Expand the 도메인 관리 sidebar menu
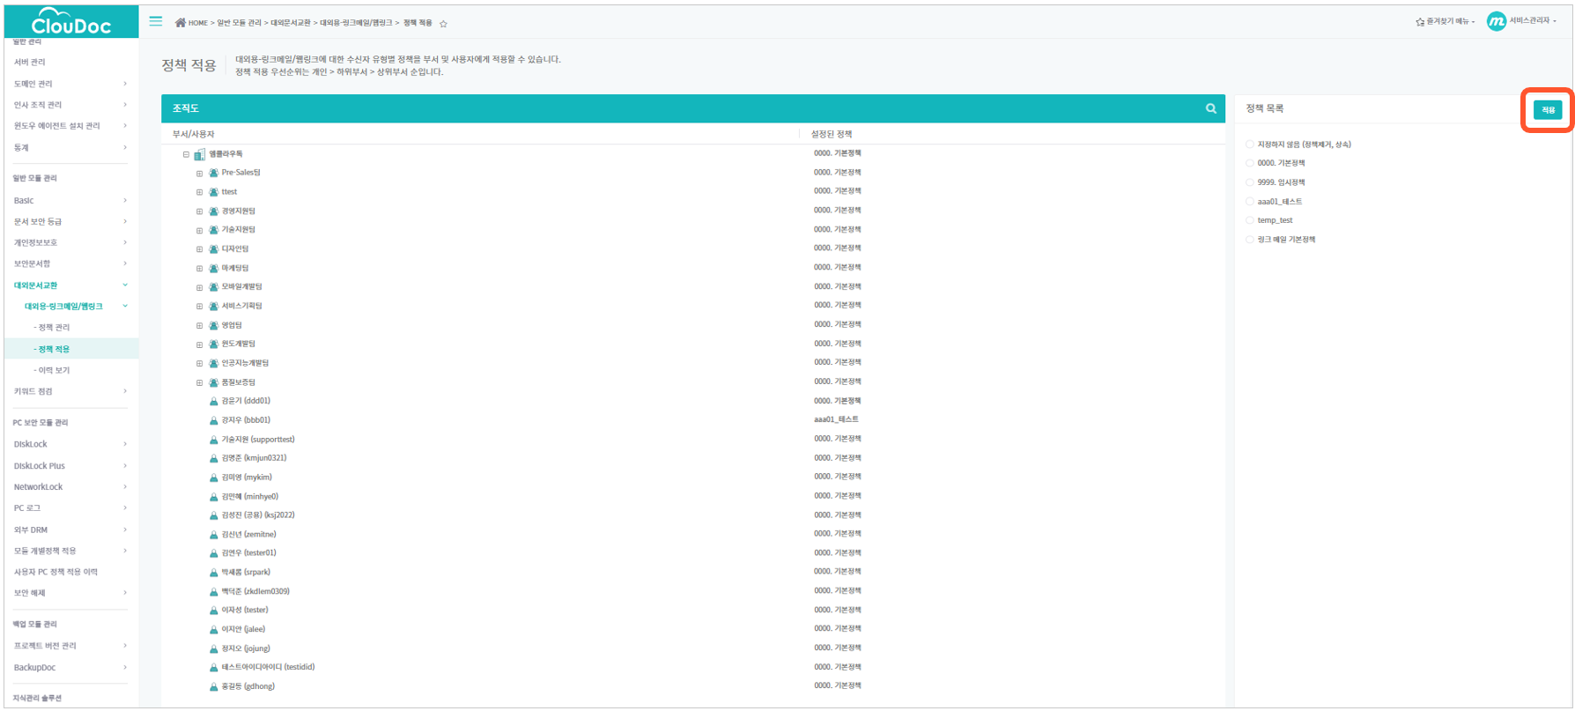Viewport: 1575px width, 711px height. pos(70,84)
